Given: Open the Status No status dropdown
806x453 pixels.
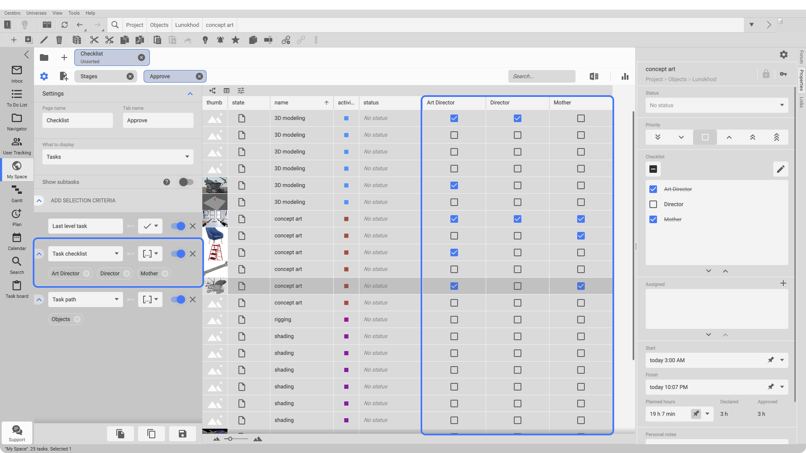Looking at the screenshot, I should click(717, 105).
